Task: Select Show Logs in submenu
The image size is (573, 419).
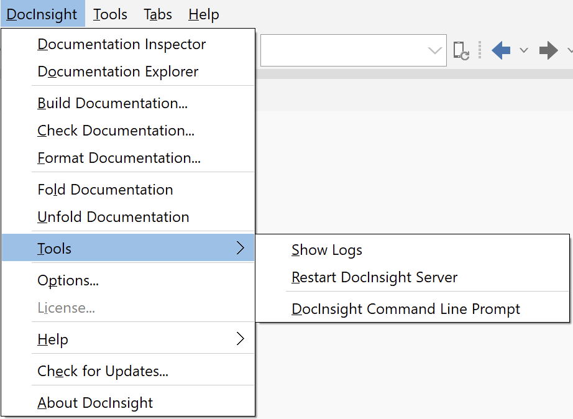Action: [x=413, y=250]
